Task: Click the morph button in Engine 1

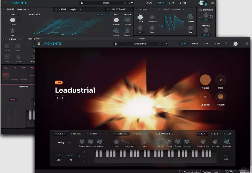Action: [x=100, y=14]
